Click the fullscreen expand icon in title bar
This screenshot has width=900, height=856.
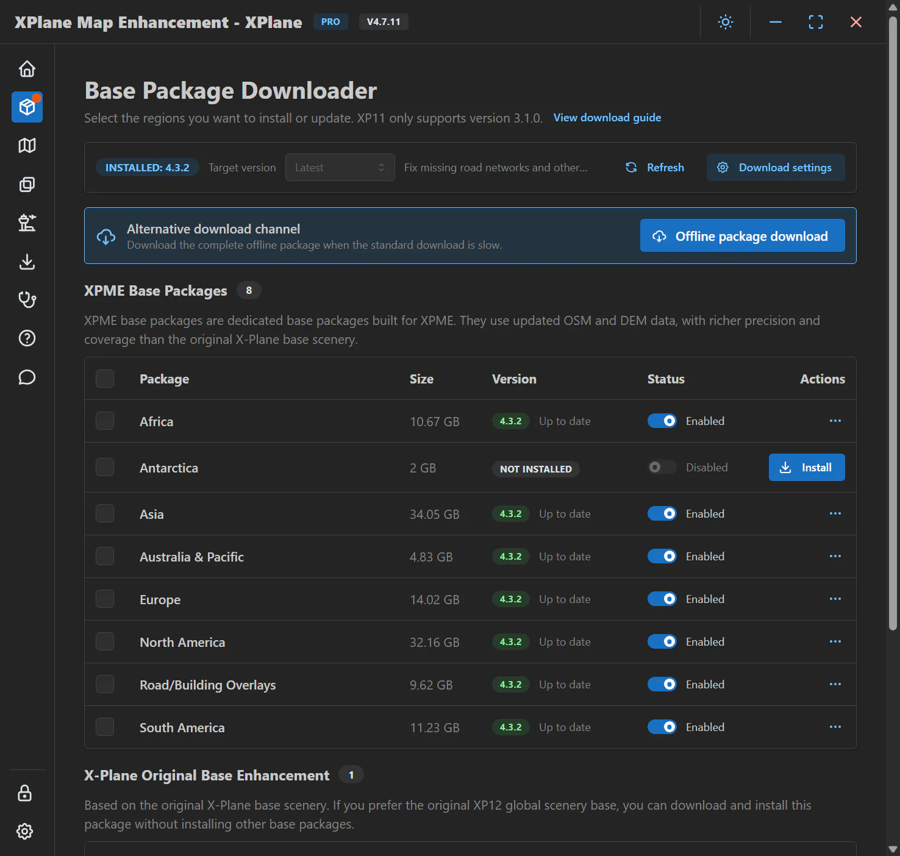(815, 22)
